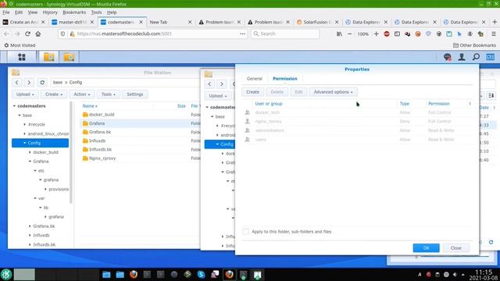Open the Firefox Tools menu

96,12
